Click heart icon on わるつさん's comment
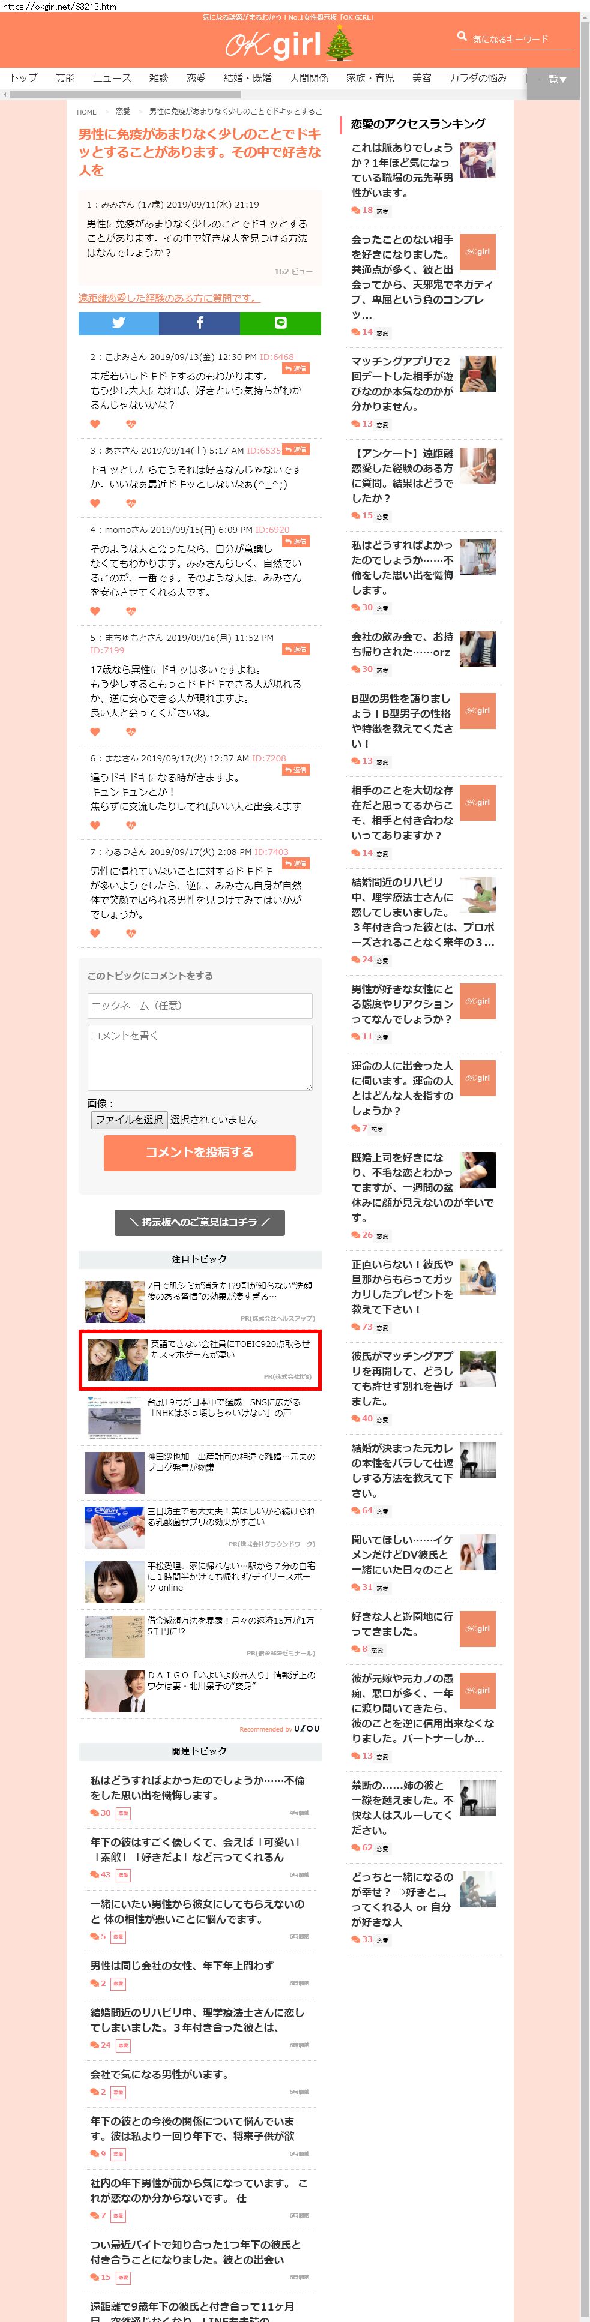 point(95,933)
